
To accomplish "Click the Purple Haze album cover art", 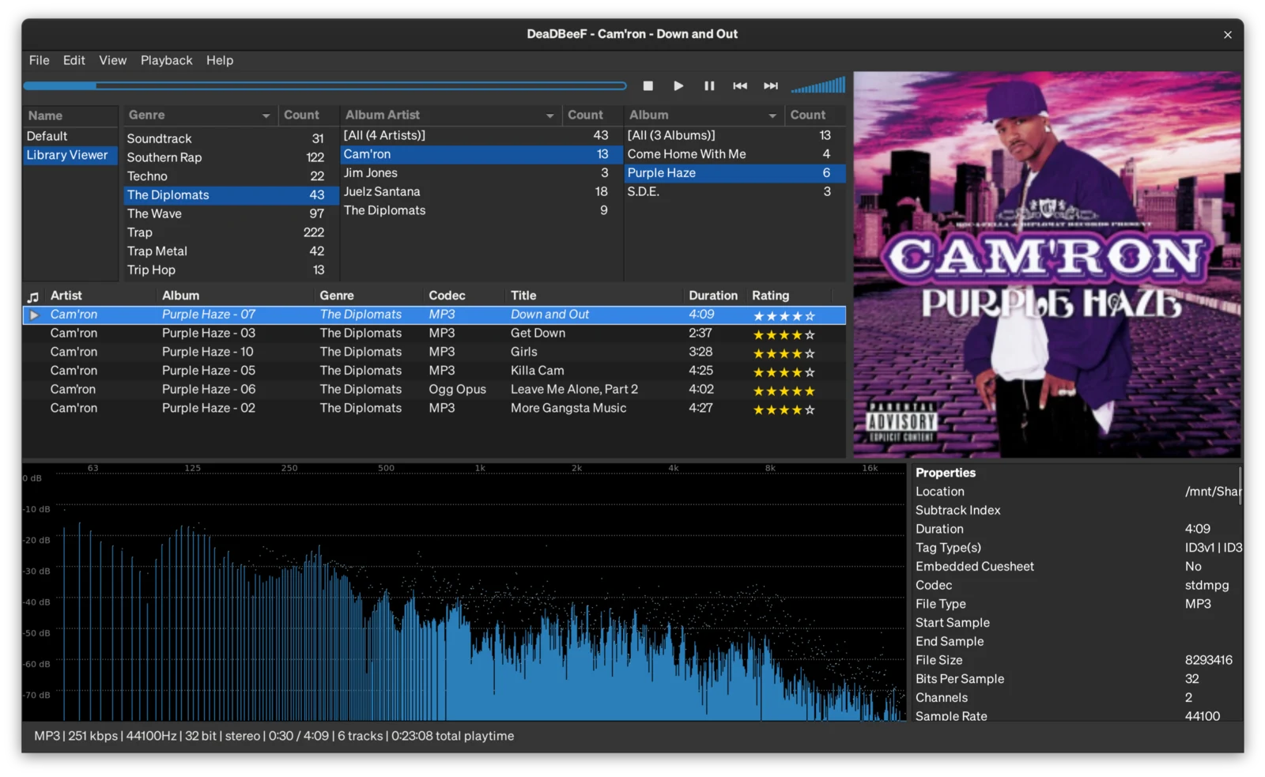I will pyautogui.click(x=1048, y=265).
